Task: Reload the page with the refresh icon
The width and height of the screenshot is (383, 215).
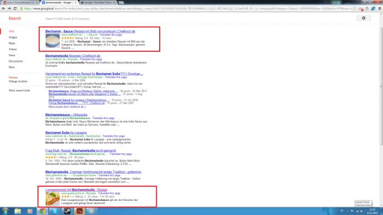Action: (15, 9)
